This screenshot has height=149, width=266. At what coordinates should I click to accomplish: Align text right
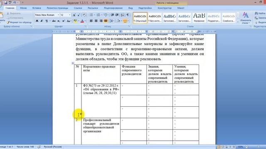[x=101, y=21]
